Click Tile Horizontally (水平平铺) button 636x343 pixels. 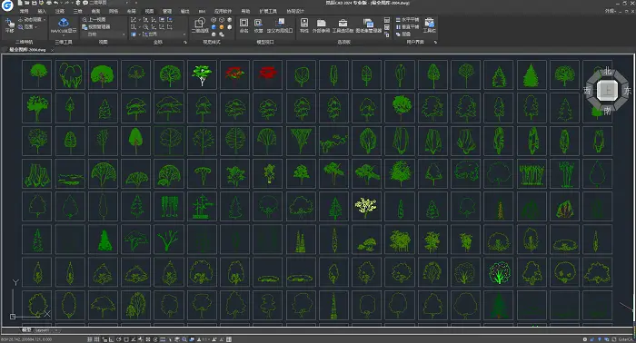[407, 19]
